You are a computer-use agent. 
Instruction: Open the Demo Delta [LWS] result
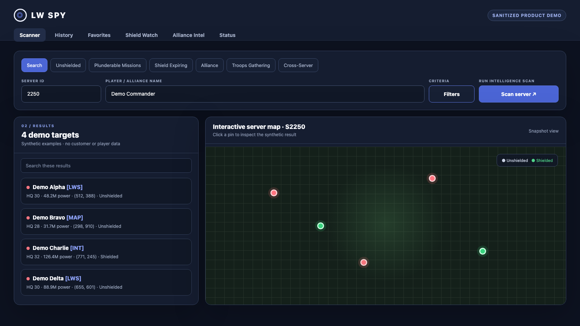pyautogui.click(x=106, y=282)
